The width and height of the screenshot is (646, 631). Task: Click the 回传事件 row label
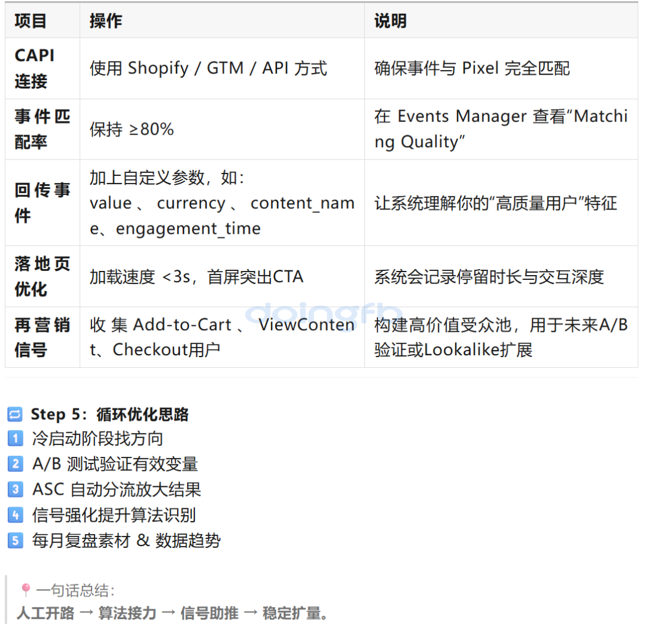42,203
